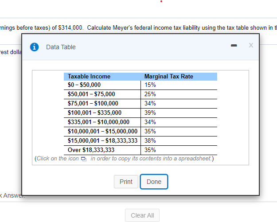Click the $75,001 – $100,000 income cell
277x222 pixels.
pyautogui.click(x=102, y=104)
